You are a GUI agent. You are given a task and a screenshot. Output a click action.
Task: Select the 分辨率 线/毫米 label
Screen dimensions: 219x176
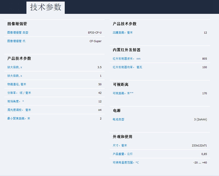(19, 93)
